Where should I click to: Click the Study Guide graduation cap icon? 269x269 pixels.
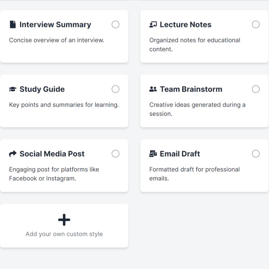point(13,89)
